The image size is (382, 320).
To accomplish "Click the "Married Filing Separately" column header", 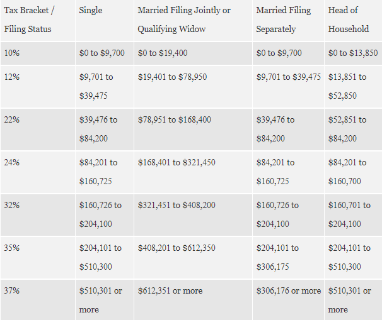I will point(284,19).
